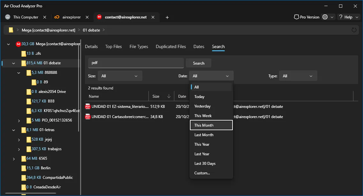Image resolution: width=363 pixels, height=196 pixels.
Task: Click the folder tree horizontal scrollbar
Action: pyautogui.click(x=31, y=193)
